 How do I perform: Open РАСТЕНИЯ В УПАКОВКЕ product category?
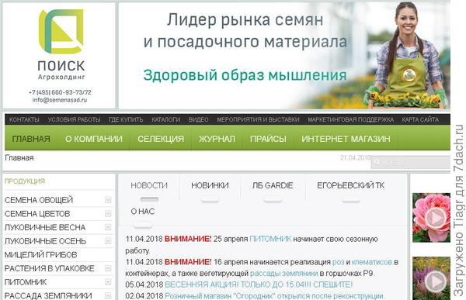(50, 268)
